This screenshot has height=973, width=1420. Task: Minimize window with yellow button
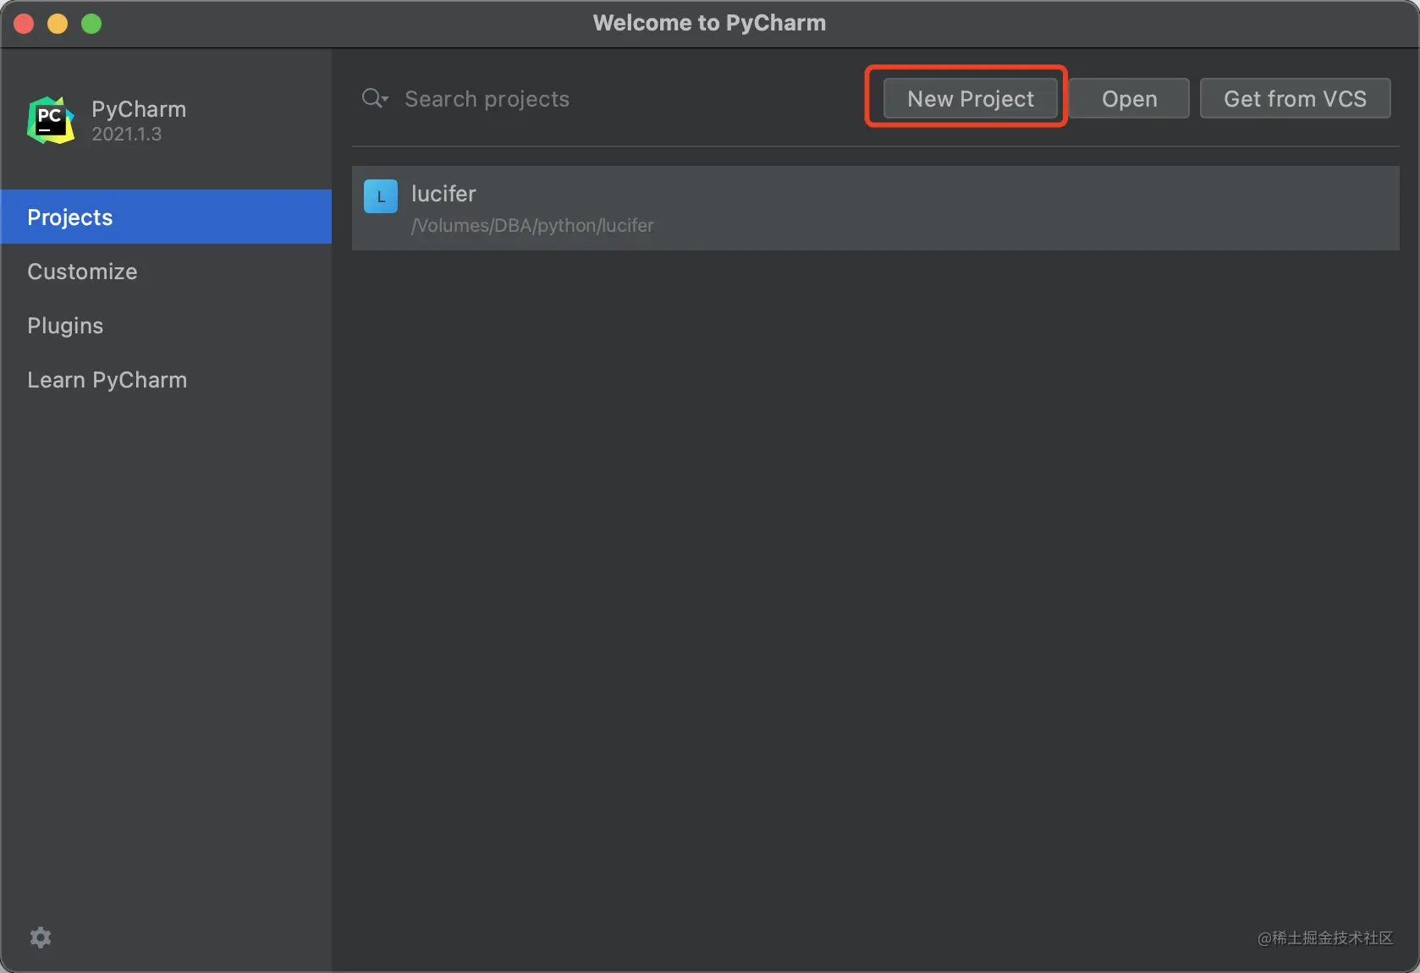(58, 24)
